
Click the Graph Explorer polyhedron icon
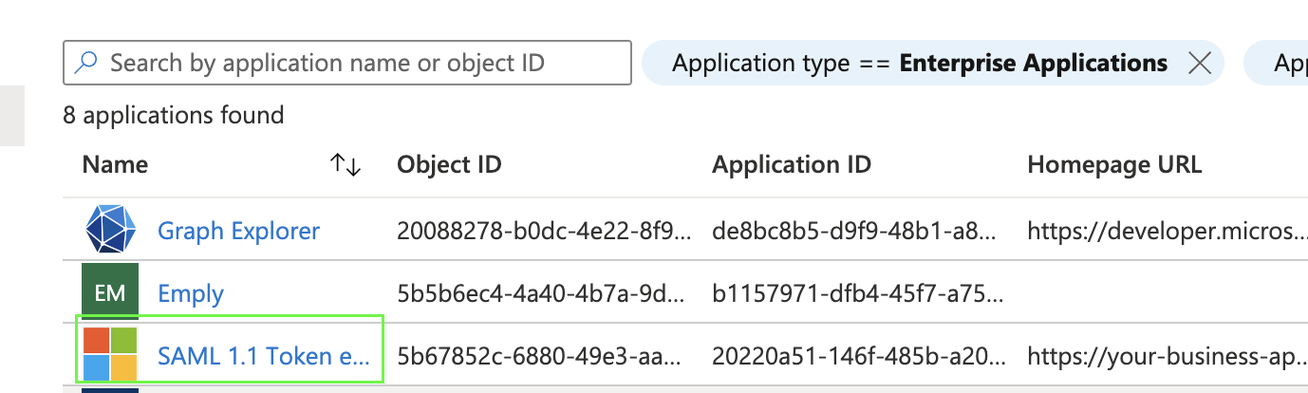tap(110, 231)
